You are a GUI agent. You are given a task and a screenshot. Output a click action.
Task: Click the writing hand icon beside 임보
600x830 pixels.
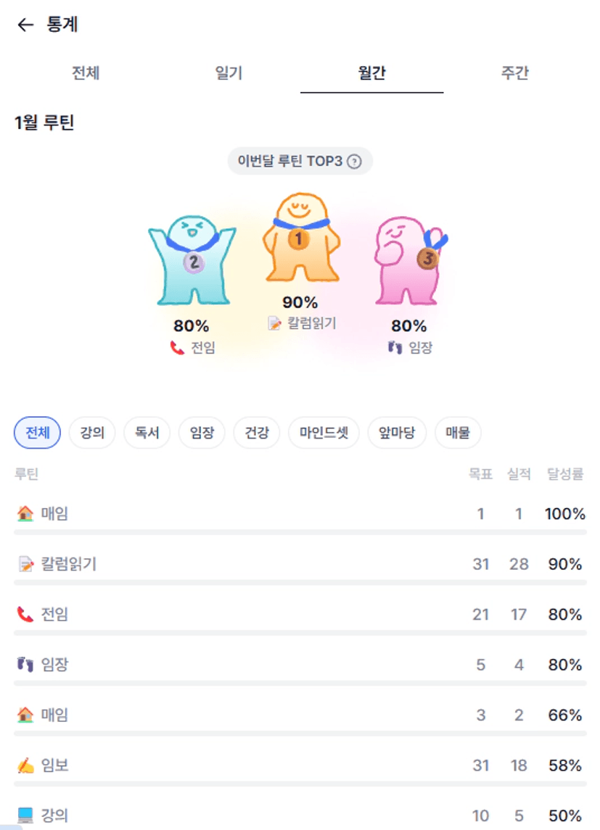click(25, 765)
